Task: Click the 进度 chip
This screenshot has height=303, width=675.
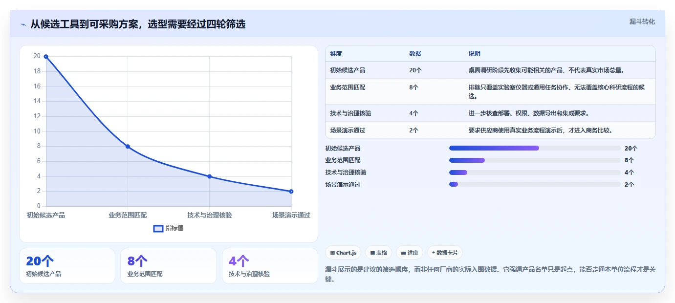Action: [410, 253]
